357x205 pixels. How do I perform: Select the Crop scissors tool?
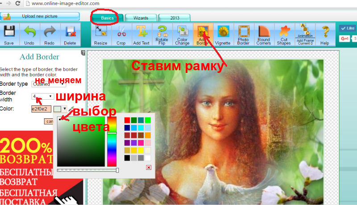tap(121, 35)
